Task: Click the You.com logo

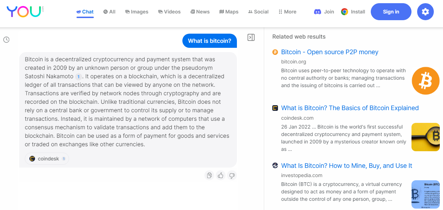Action: (x=24, y=11)
